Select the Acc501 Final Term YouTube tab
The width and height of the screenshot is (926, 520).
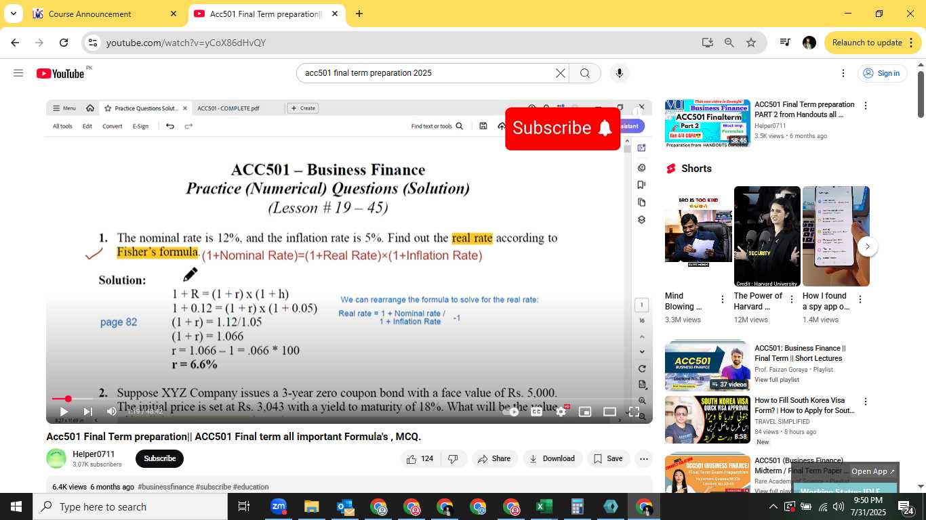tap(266, 14)
